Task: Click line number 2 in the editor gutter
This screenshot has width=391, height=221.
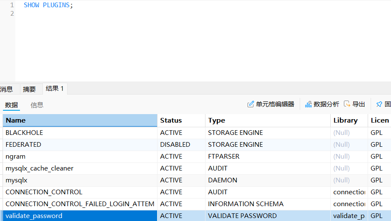Action: (x=12, y=14)
